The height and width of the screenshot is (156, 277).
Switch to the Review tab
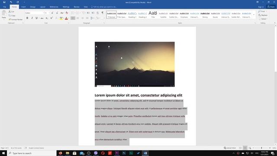pyautogui.click(x=77, y=7)
